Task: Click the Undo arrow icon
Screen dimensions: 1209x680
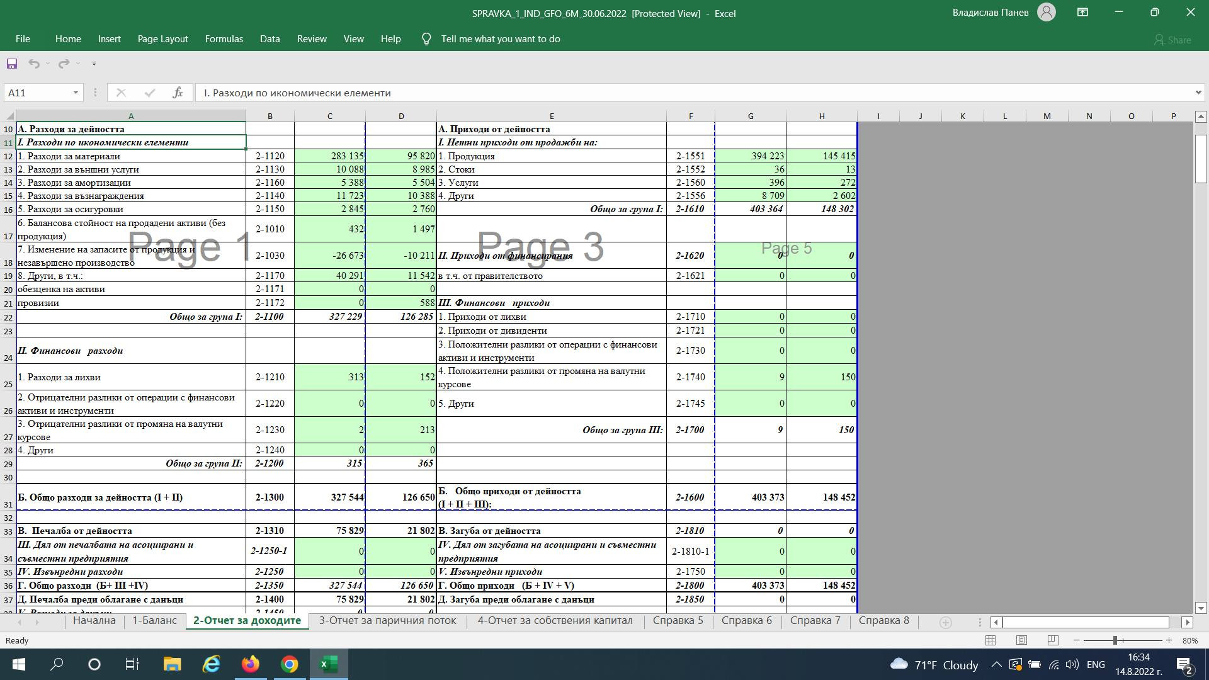Action: (34, 64)
